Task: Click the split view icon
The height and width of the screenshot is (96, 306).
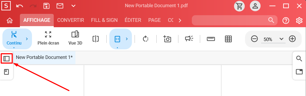Action: (96, 39)
